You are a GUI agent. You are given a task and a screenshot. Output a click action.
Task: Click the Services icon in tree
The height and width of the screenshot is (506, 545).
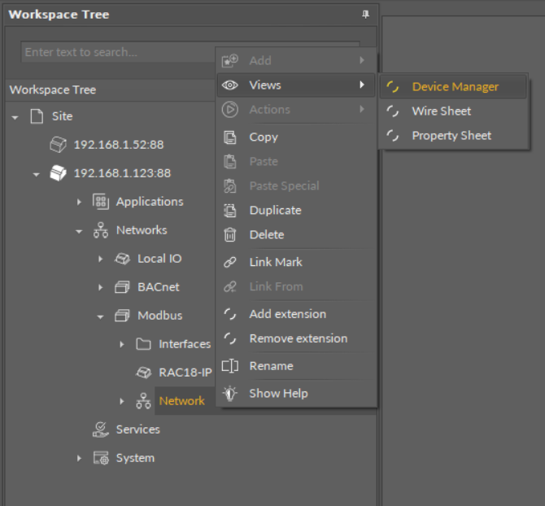tap(101, 430)
